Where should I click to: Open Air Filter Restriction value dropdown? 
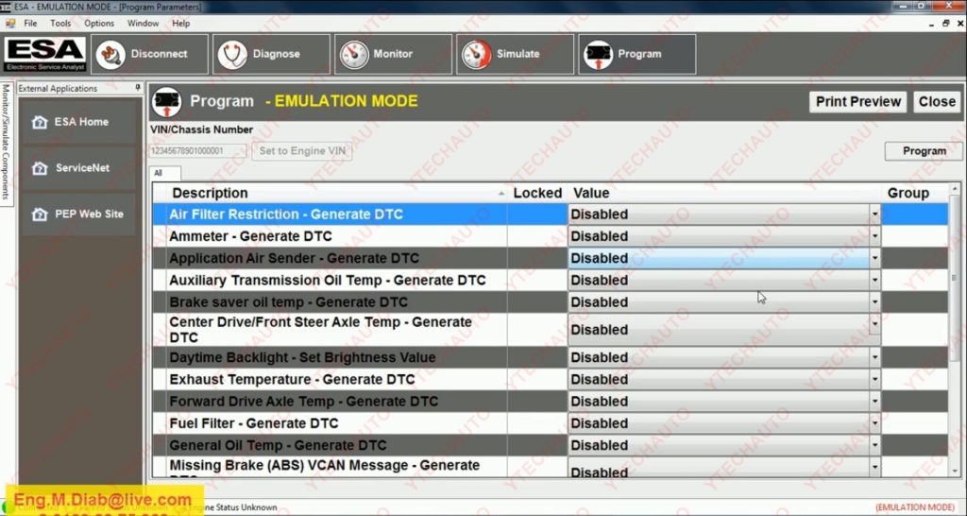874,215
